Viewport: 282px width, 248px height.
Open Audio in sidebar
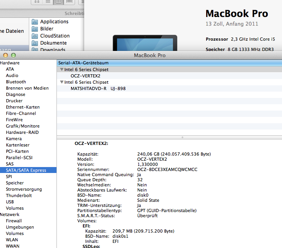(x=12, y=75)
